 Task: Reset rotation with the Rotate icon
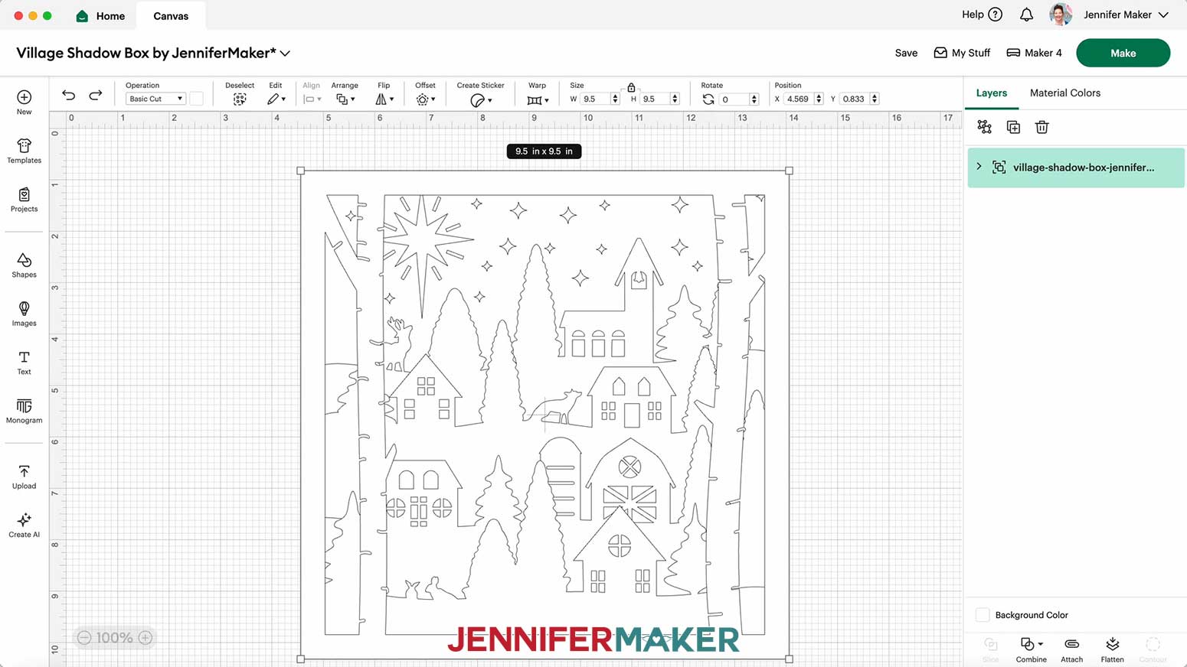click(708, 99)
